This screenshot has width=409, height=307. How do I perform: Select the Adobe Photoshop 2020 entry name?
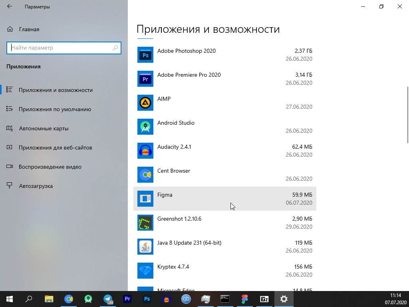click(187, 51)
